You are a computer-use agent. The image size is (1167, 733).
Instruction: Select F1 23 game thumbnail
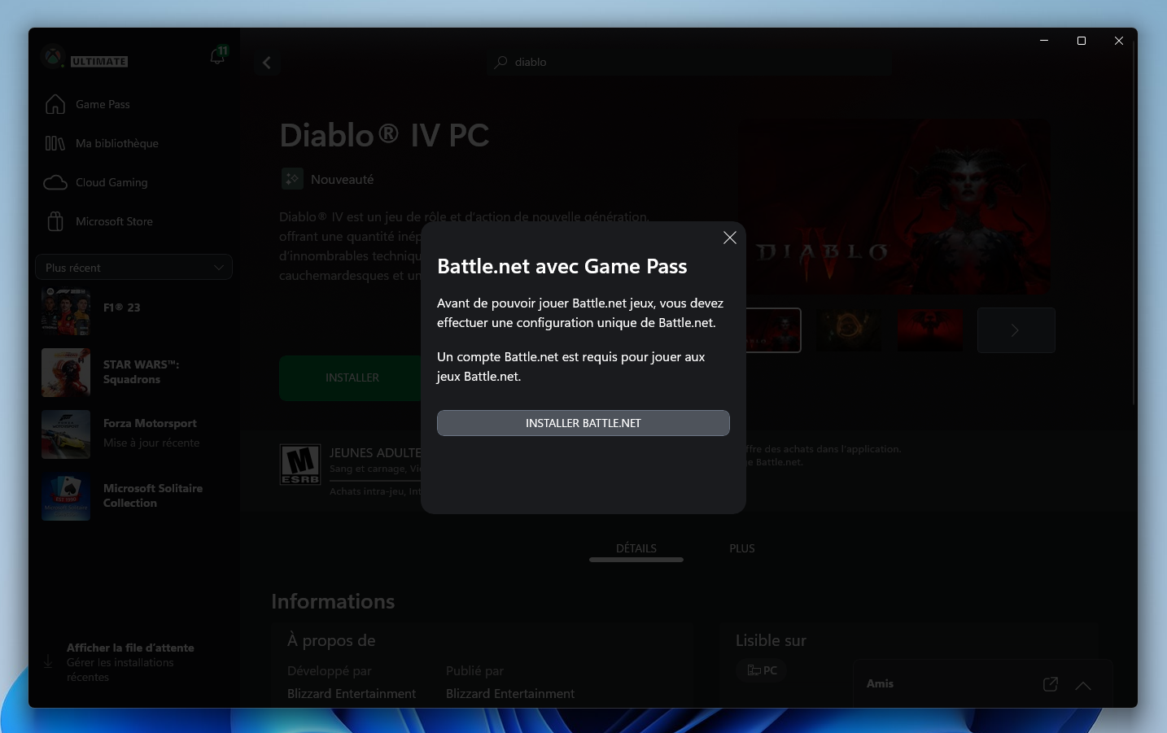66,311
